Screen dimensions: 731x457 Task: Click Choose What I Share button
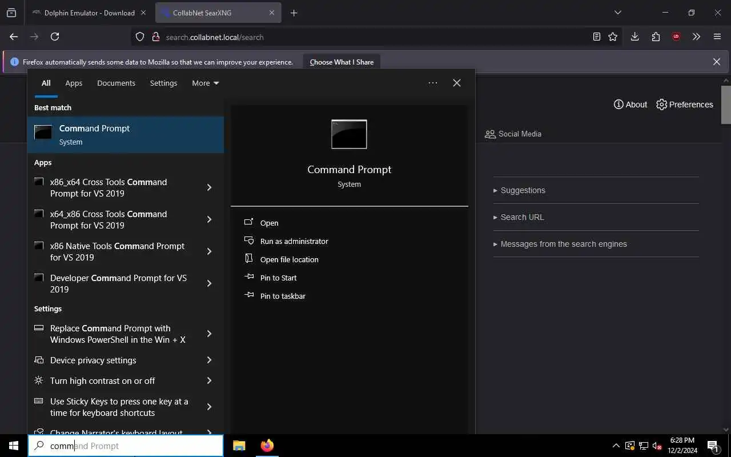342,62
